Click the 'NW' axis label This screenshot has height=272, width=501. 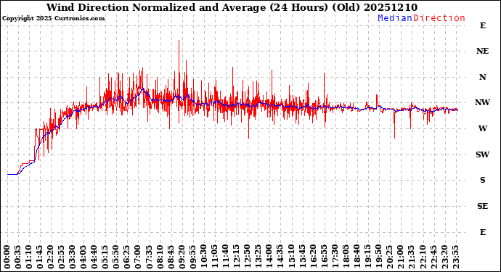(x=482, y=102)
